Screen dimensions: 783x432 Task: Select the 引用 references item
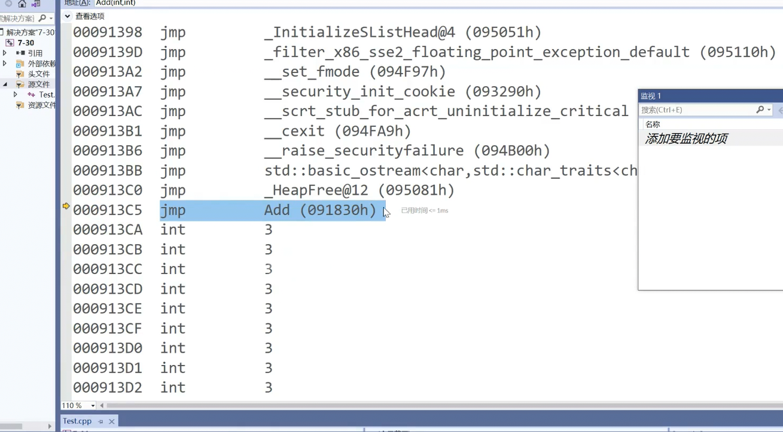(35, 53)
